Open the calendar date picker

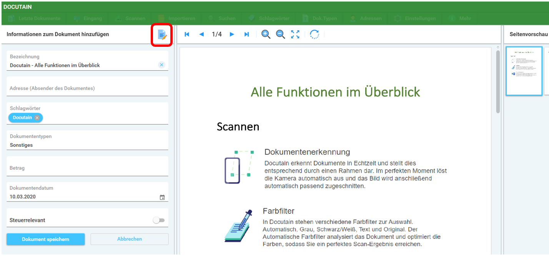(x=162, y=197)
